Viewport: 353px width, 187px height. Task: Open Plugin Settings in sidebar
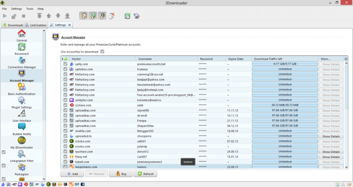[x=22, y=103]
